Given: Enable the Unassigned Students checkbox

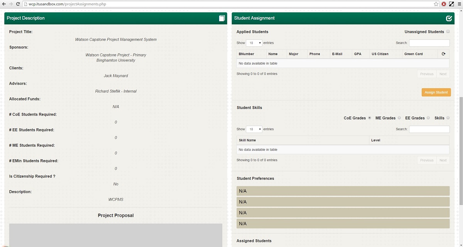Looking at the screenshot, I should pos(448,32).
